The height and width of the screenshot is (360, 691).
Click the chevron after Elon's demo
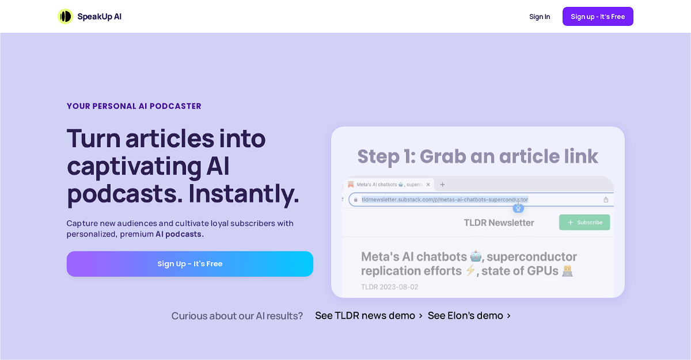click(508, 316)
